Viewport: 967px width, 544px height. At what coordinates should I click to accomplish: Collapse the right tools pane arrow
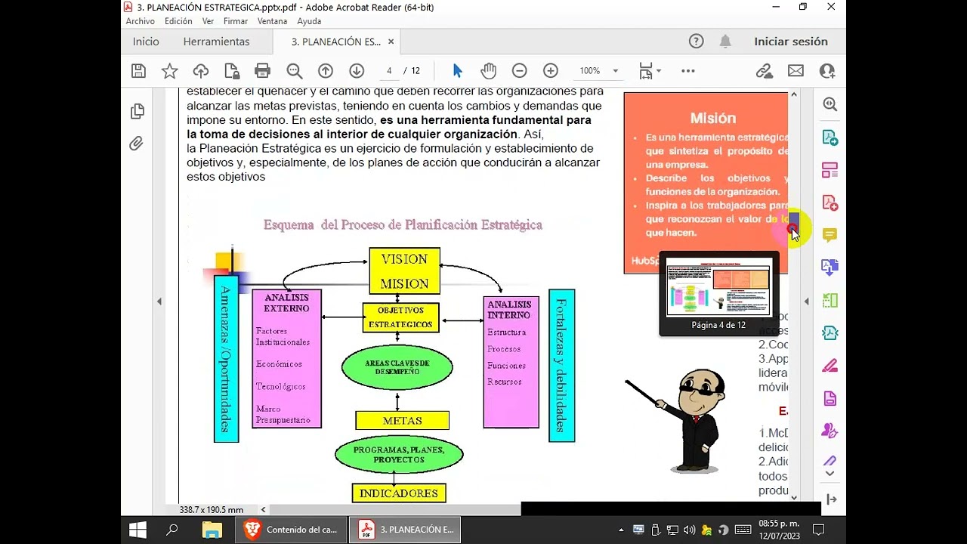[x=806, y=301]
